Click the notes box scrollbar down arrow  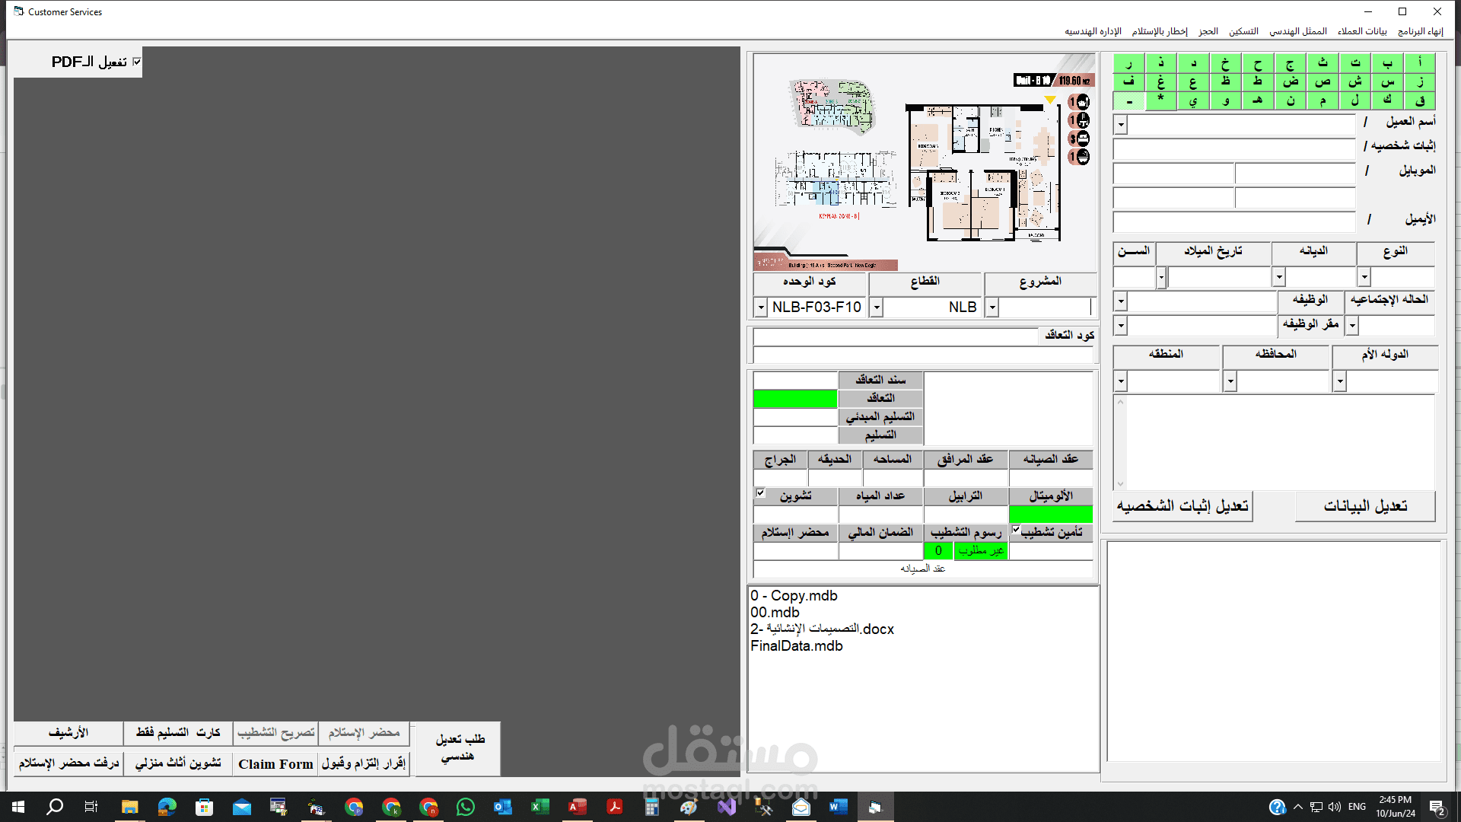point(1120,484)
